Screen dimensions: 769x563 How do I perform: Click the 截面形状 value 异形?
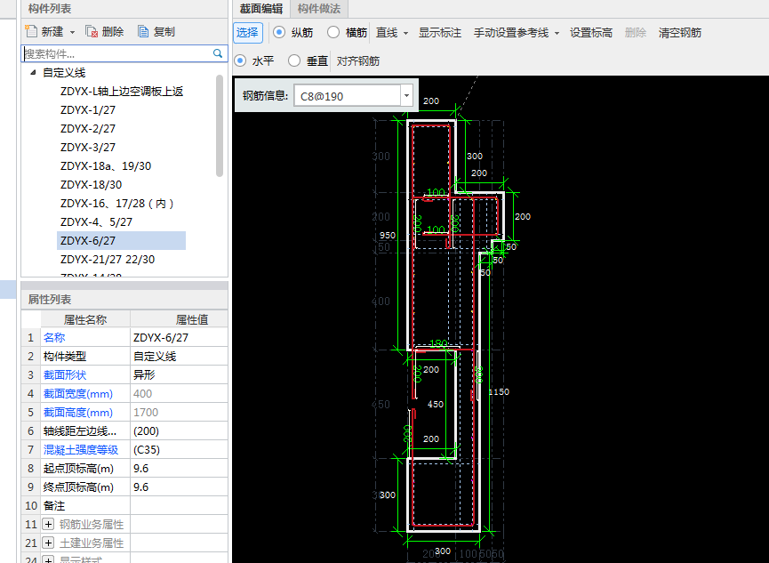[x=179, y=375]
